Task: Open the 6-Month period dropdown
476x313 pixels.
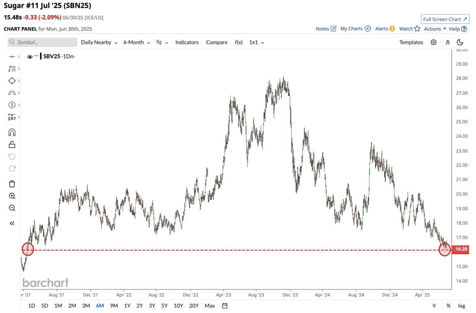Action: 136,42
